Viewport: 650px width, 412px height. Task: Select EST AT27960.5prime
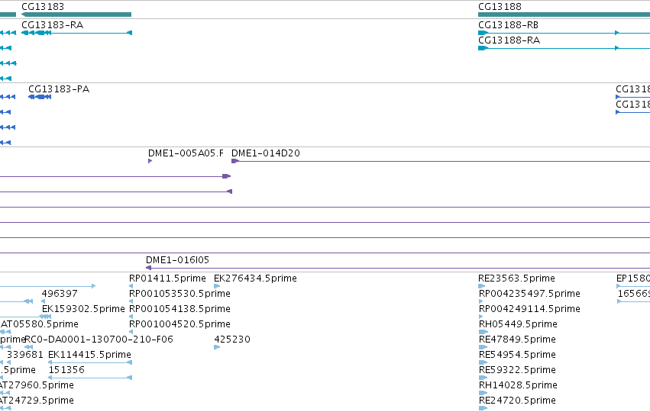[37, 385]
